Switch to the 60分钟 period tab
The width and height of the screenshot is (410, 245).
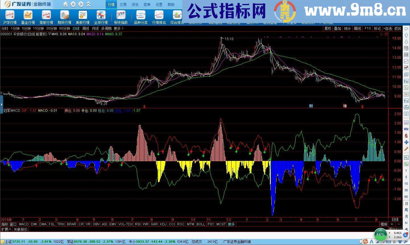point(64,28)
